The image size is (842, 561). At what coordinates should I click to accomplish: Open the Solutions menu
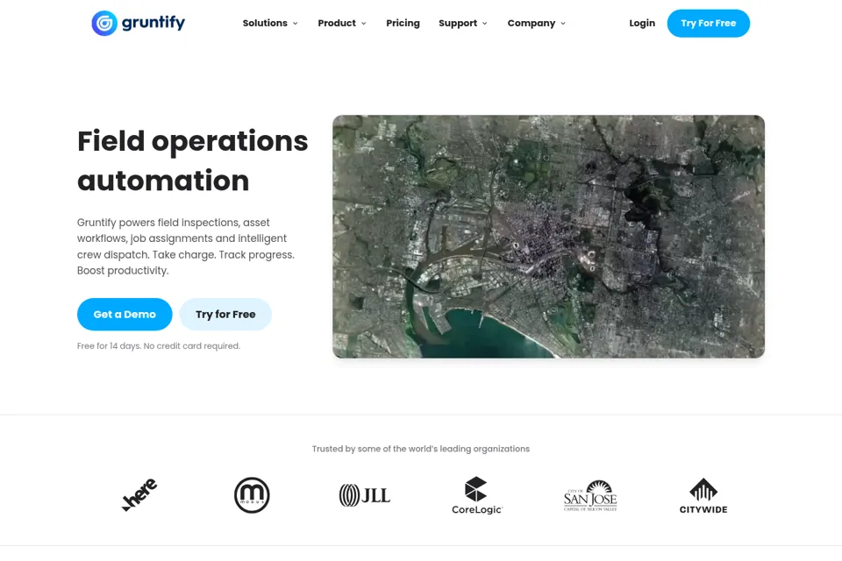(x=265, y=23)
